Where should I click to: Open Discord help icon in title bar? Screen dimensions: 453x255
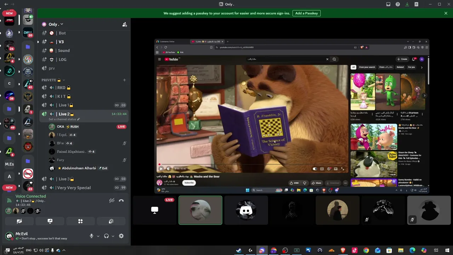(398, 4)
